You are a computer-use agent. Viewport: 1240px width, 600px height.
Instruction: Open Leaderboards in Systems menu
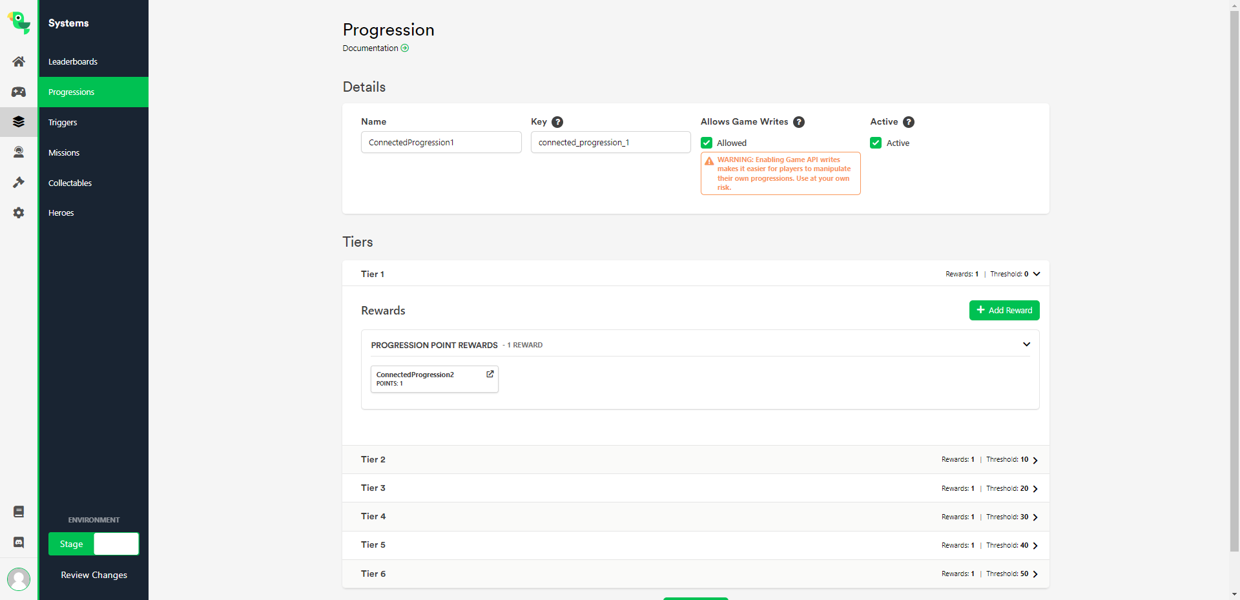click(73, 62)
